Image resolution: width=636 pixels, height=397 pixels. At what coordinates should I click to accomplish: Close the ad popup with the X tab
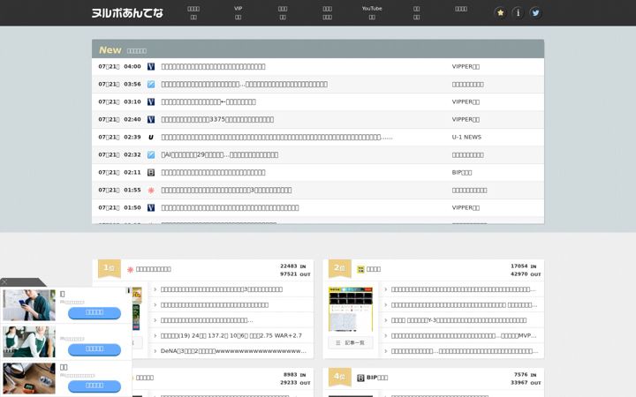pos(4,282)
